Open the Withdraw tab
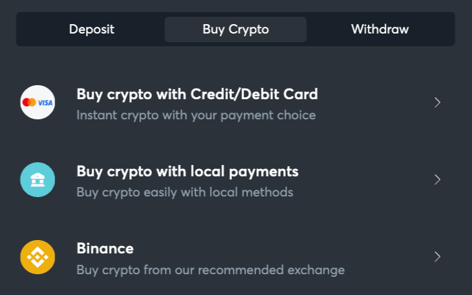The image size is (472, 295). click(x=380, y=29)
